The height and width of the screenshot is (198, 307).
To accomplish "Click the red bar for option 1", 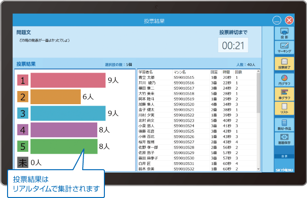I will pyautogui.click(x=68, y=80).
